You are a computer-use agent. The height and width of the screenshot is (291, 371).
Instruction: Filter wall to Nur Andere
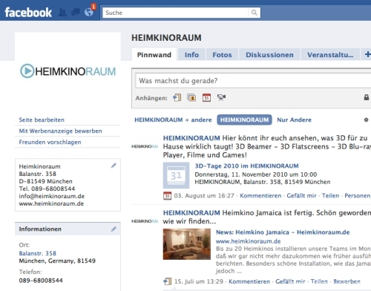tap(294, 120)
